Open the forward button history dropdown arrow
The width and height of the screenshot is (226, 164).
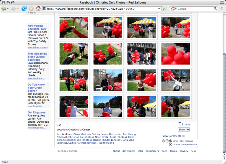[x=18, y=9]
